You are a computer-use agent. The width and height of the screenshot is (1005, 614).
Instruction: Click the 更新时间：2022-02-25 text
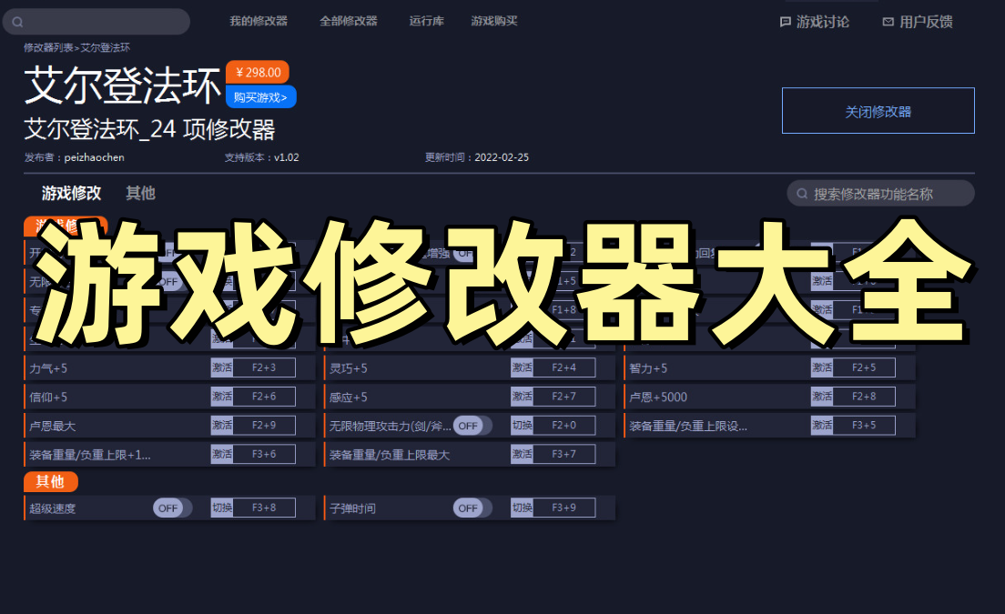477,157
